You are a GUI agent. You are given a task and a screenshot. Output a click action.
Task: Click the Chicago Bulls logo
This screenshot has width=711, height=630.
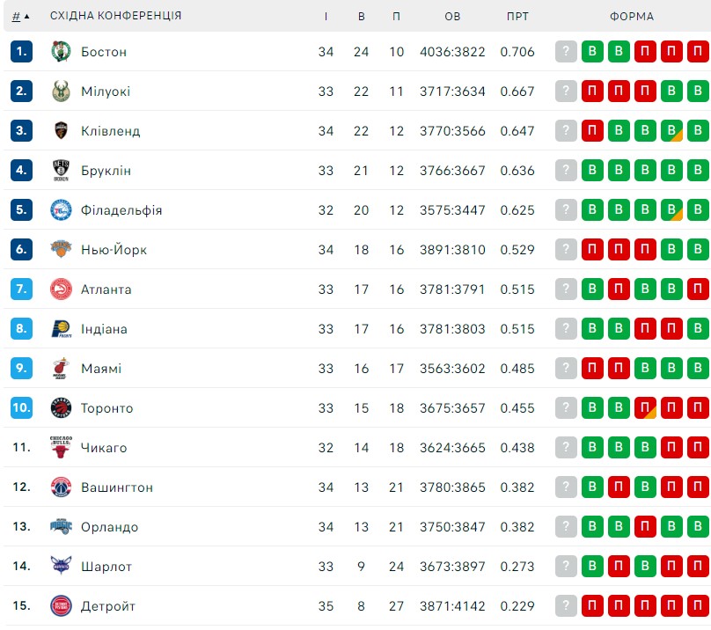click(x=61, y=447)
